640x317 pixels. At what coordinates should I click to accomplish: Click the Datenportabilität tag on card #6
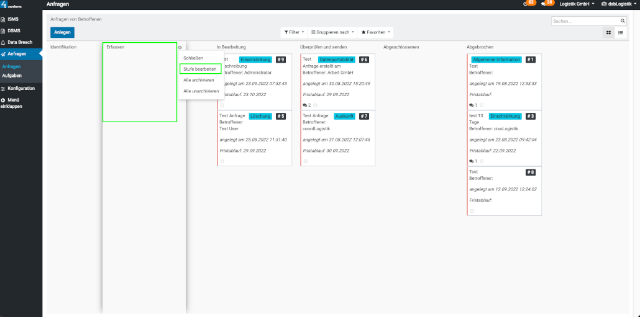(x=336, y=60)
